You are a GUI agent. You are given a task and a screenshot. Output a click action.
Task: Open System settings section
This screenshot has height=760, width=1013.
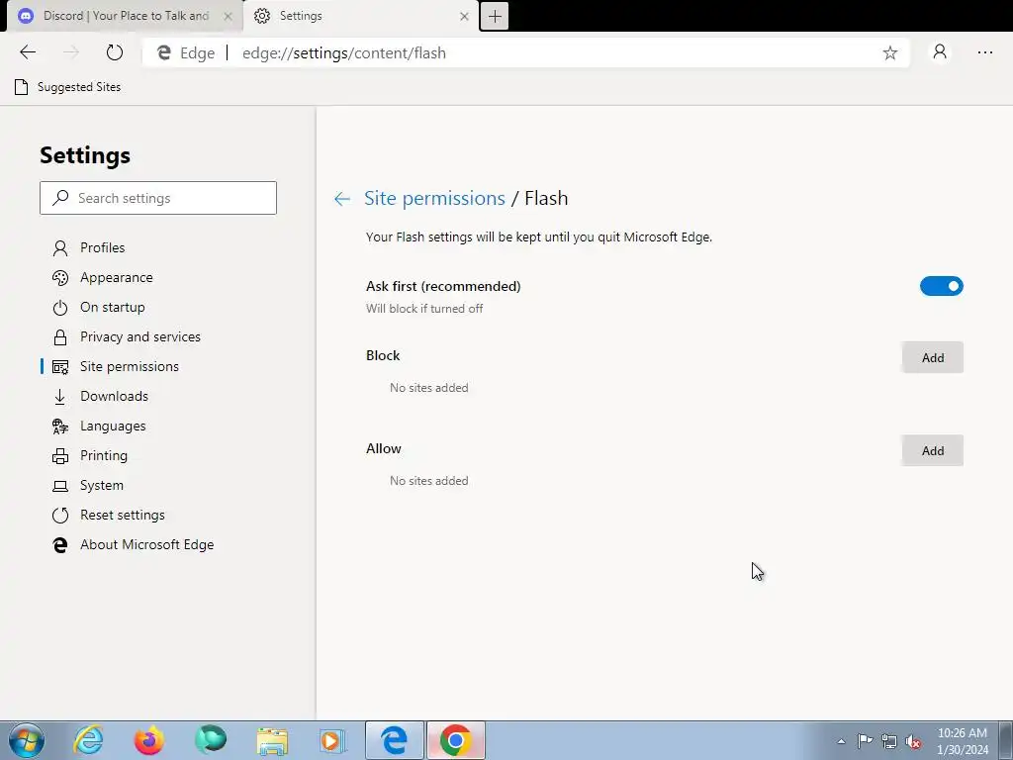point(102,485)
